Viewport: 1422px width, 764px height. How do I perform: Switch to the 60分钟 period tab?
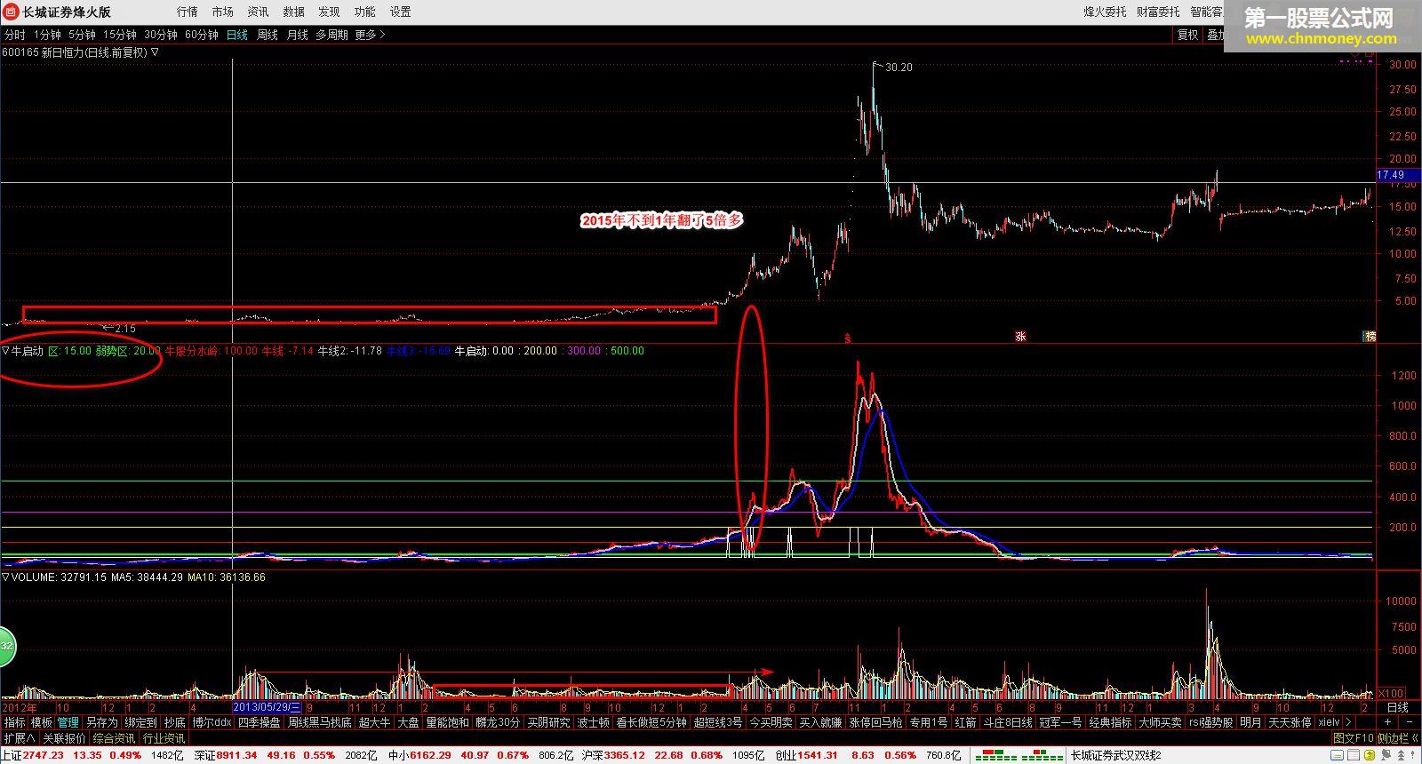(x=202, y=35)
